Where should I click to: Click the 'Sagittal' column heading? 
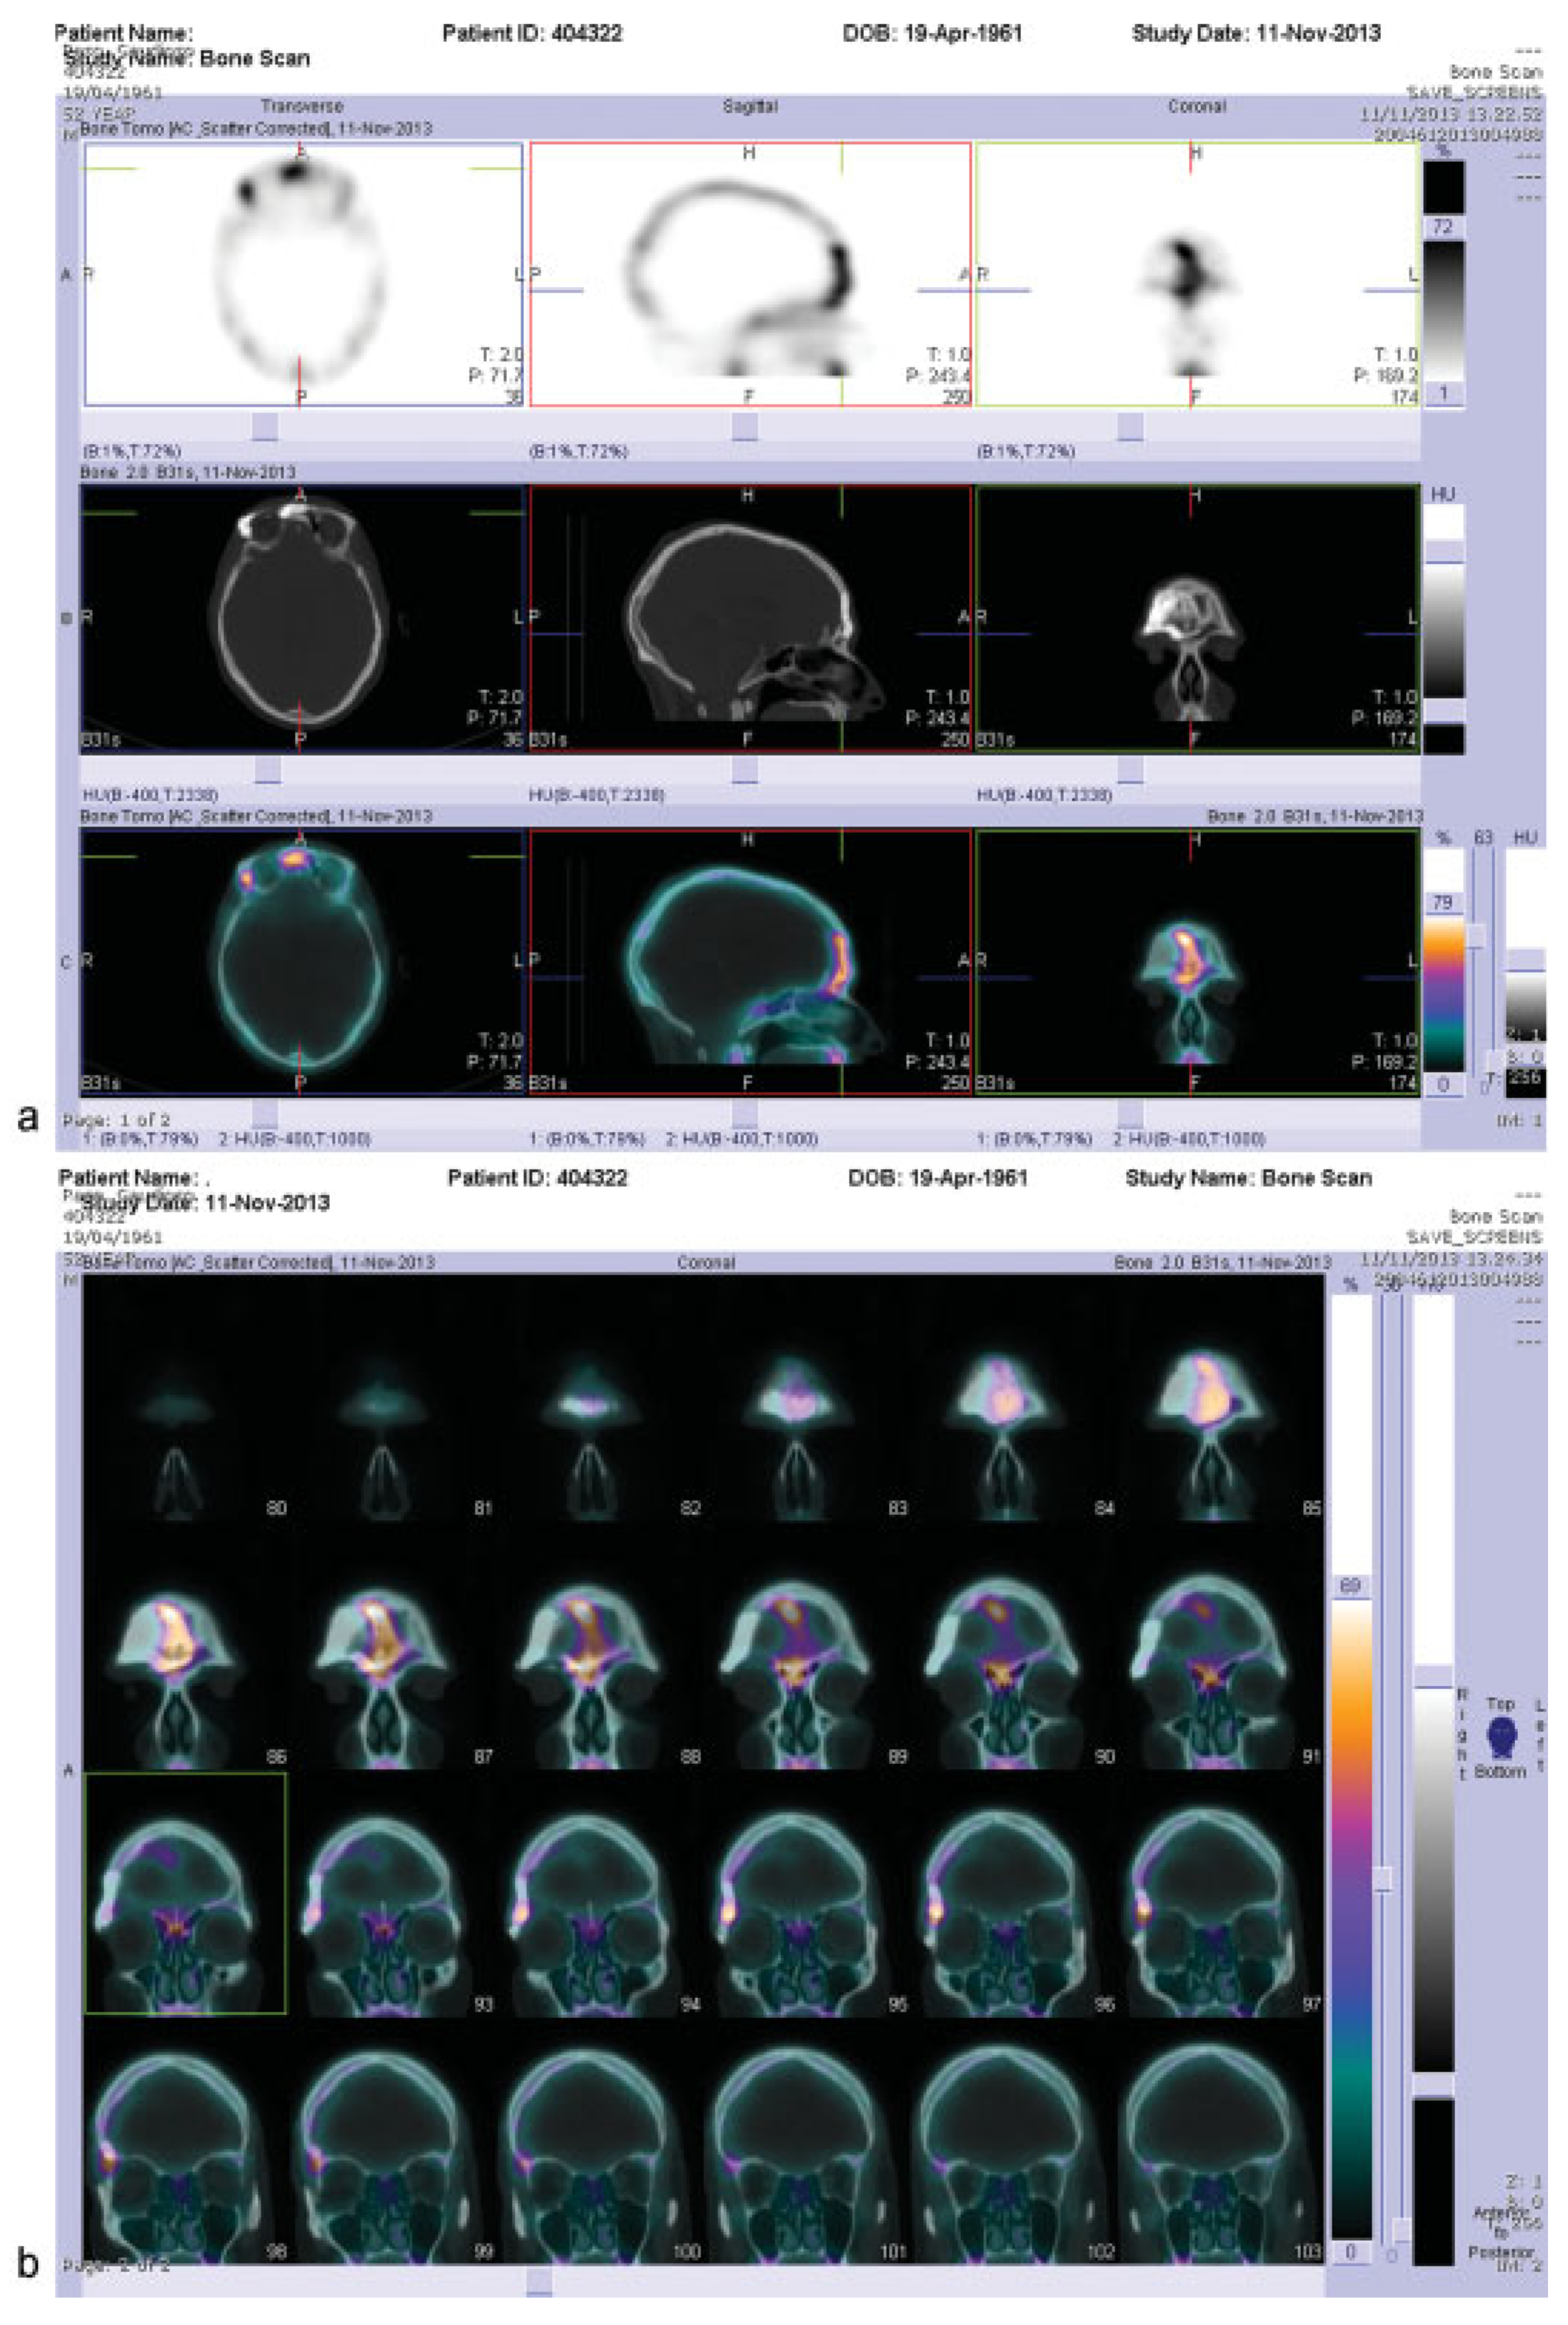coord(750,106)
